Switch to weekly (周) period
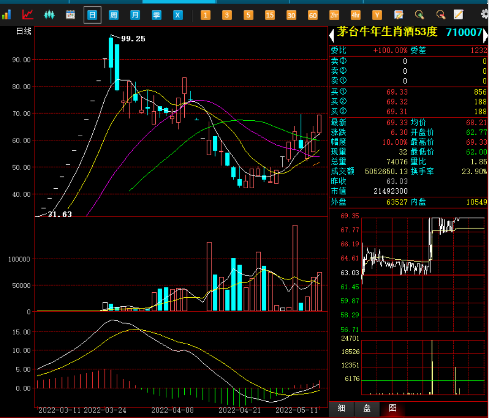489x418 pixels. pyautogui.click(x=114, y=15)
